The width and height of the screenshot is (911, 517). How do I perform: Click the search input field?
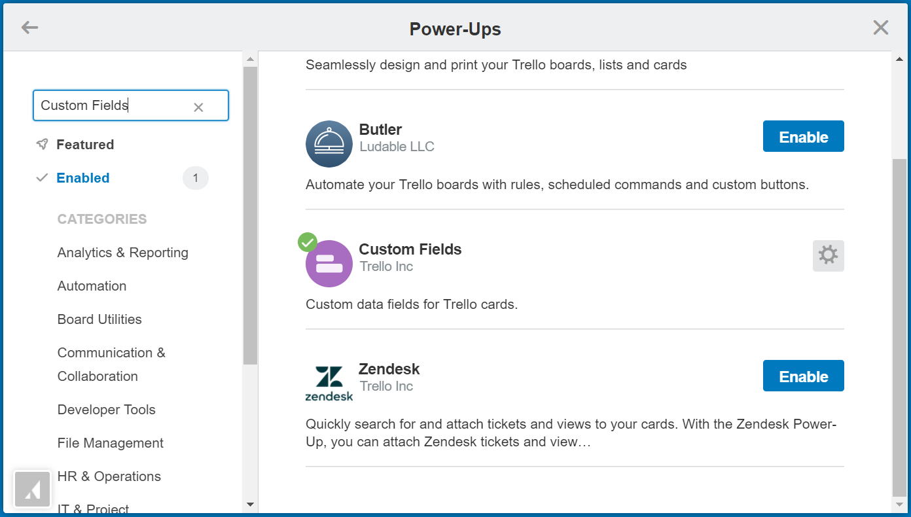coord(131,105)
